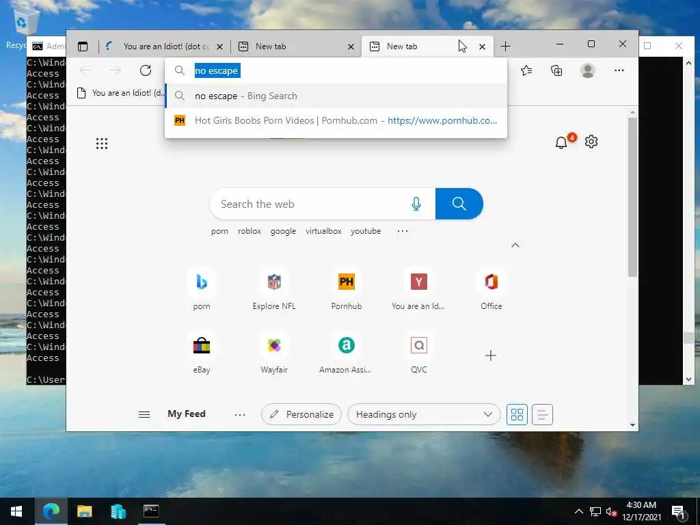This screenshot has height=525, width=700.
Task: Add a new quick link site
Action: click(491, 355)
